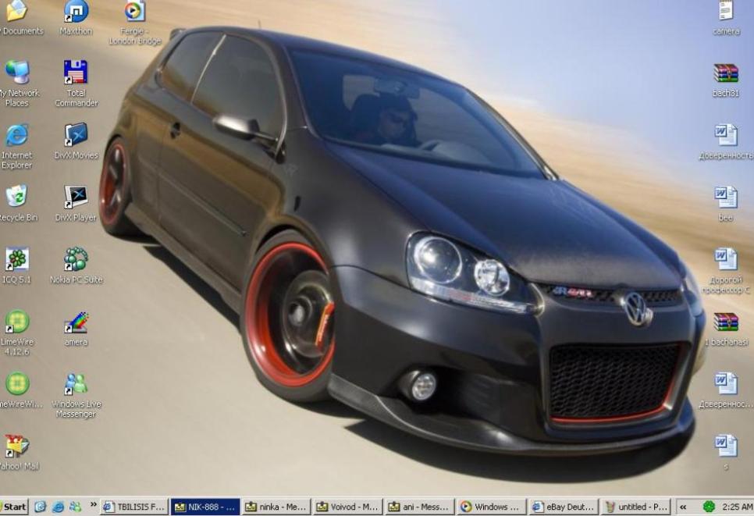Open the Start menu
The image size is (754, 516).
tap(14, 507)
